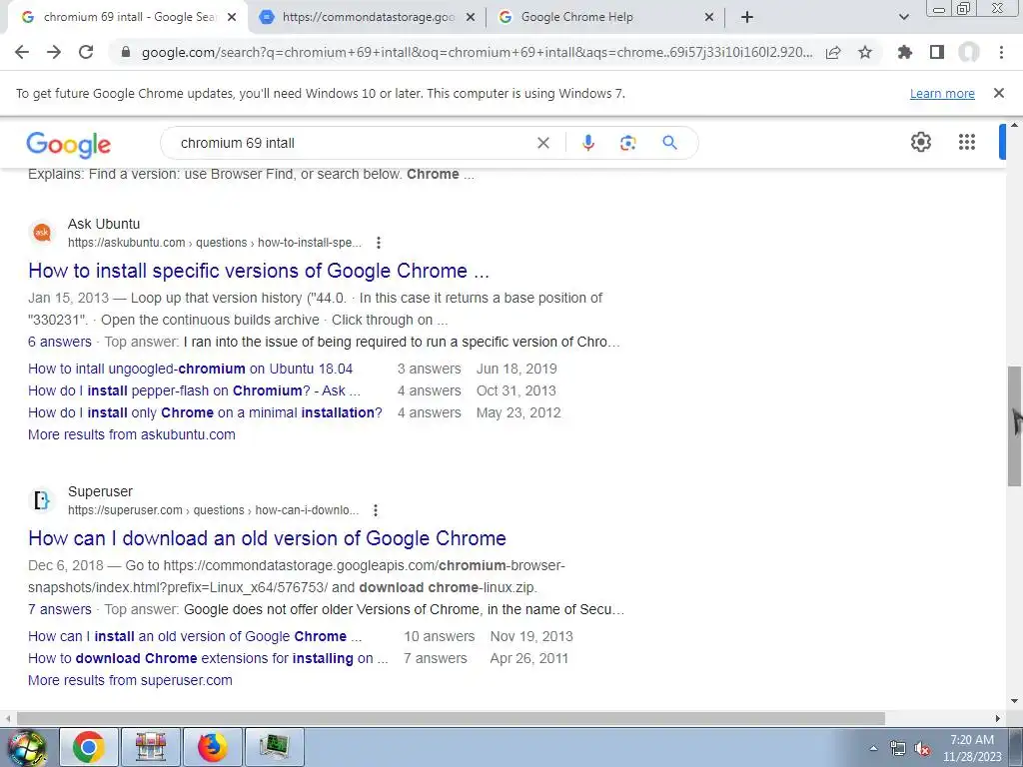The image size is (1023, 767).
Task: Open the Extensions puzzle icon
Action: click(x=905, y=52)
